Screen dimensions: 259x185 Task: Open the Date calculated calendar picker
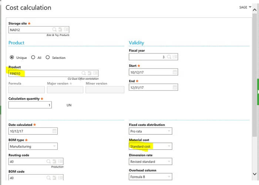54,131
